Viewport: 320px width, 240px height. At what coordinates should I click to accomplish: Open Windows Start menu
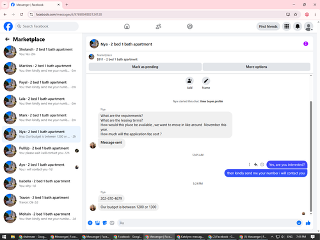pos(4,237)
